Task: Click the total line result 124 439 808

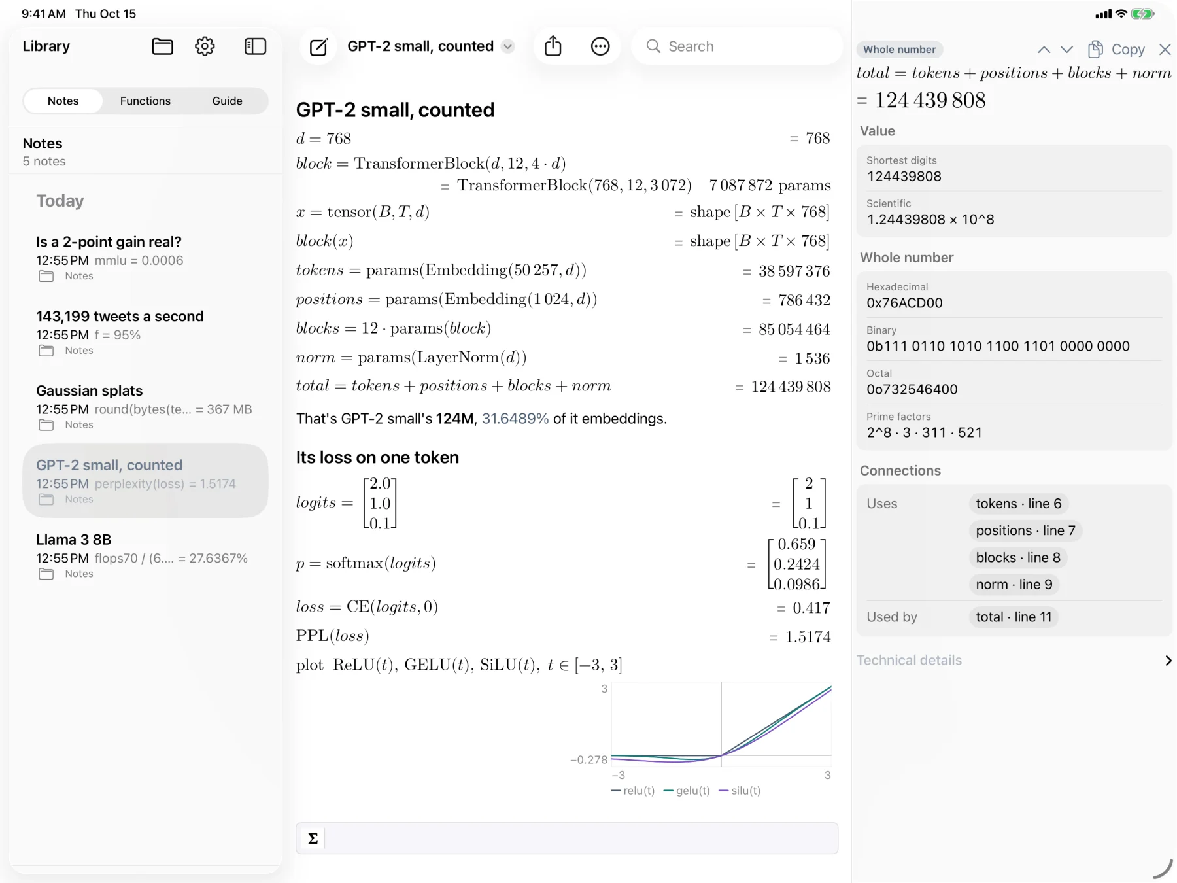Action: pos(791,387)
